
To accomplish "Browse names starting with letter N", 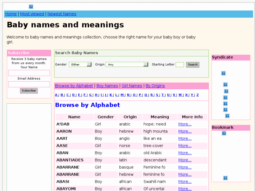I will pos(128,95).
